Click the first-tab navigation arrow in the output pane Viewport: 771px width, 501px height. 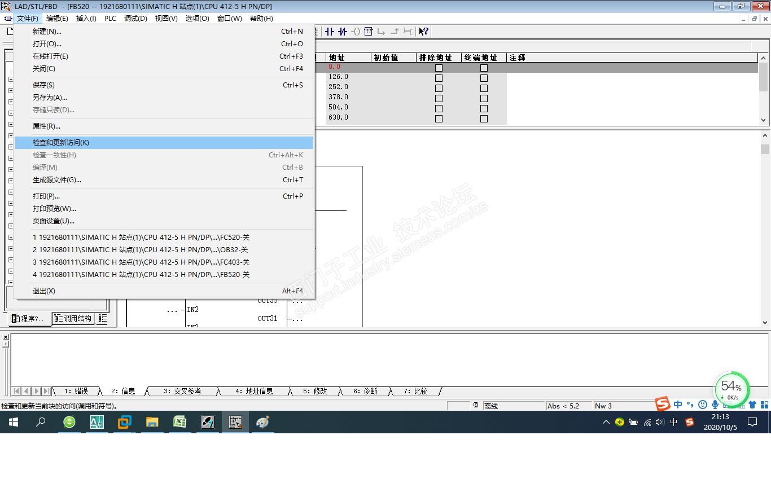click(x=16, y=391)
